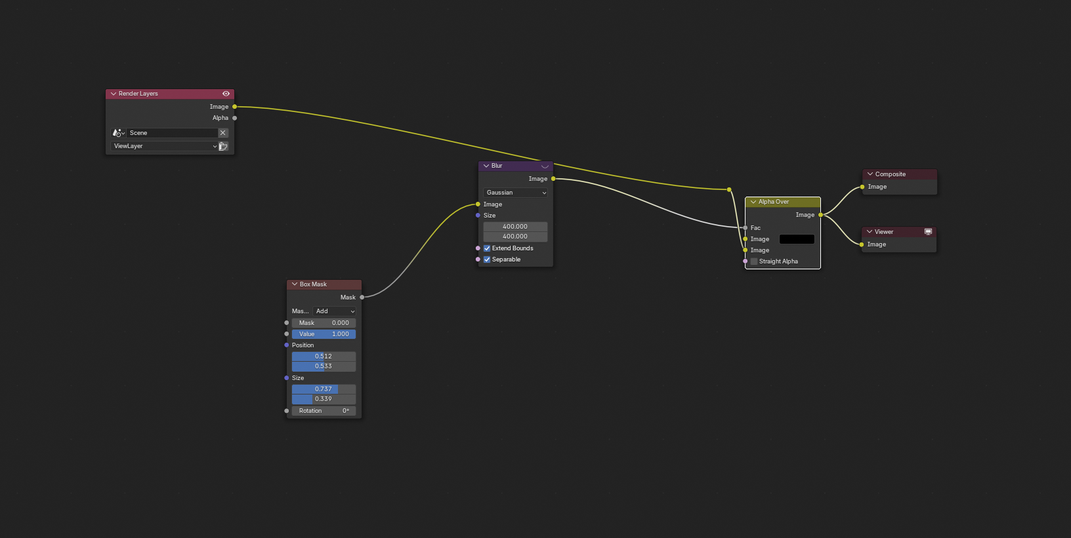Screen dimensions: 1071x538
Task: Uncheck Separable in Blur node
Action: (x=487, y=259)
